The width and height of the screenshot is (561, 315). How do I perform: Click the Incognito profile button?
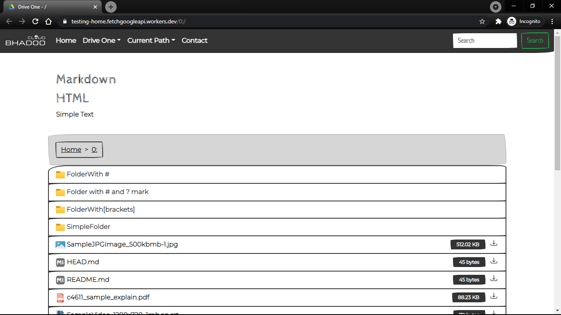tap(525, 21)
